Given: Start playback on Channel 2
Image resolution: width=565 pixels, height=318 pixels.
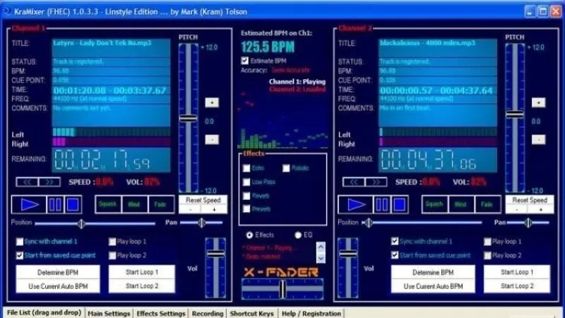Looking at the screenshot, I should coord(356,204).
